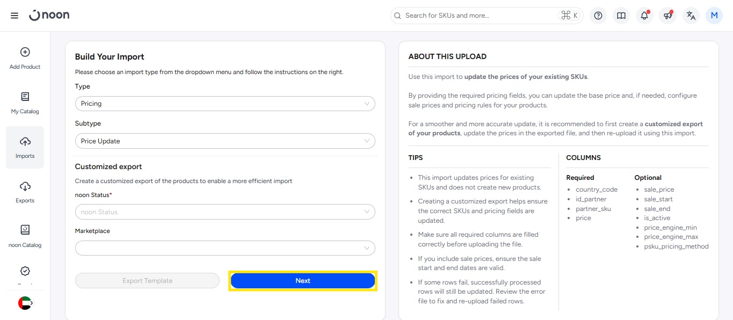Image resolution: width=733 pixels, height=320 pixels.
Task: Switch country using the UAE flag
Action: [x=25, y=303]
